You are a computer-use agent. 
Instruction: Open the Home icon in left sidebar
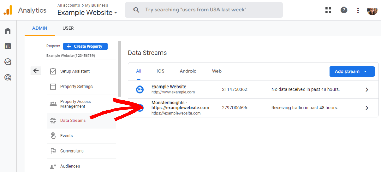[8, 31]
